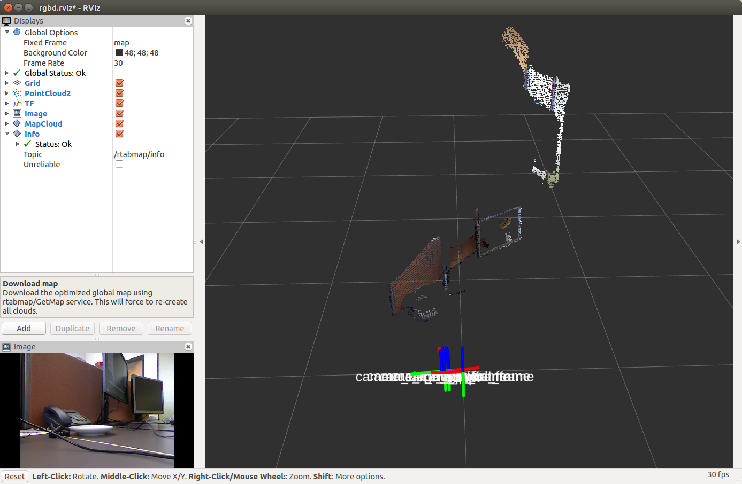The image size is (742, 484).
Task: Click the 'Download map' description heading
Action: (30, 284)
